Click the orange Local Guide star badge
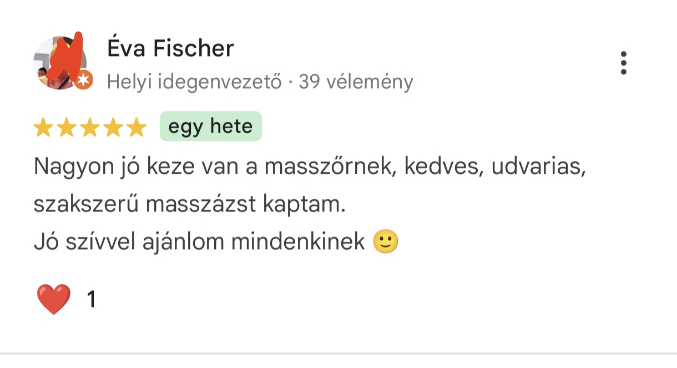This screenshot has width=677, height=368. 83,81
